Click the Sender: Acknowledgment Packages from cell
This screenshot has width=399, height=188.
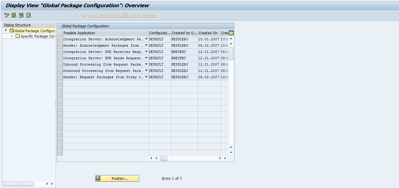[103, 45]
